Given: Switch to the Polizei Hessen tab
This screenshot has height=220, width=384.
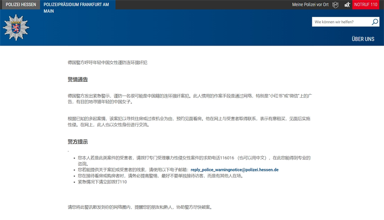Looking at the screenshot, I should tap(20, 5).
